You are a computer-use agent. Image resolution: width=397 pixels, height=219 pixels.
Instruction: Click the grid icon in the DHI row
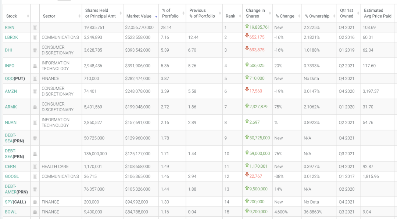35,50
